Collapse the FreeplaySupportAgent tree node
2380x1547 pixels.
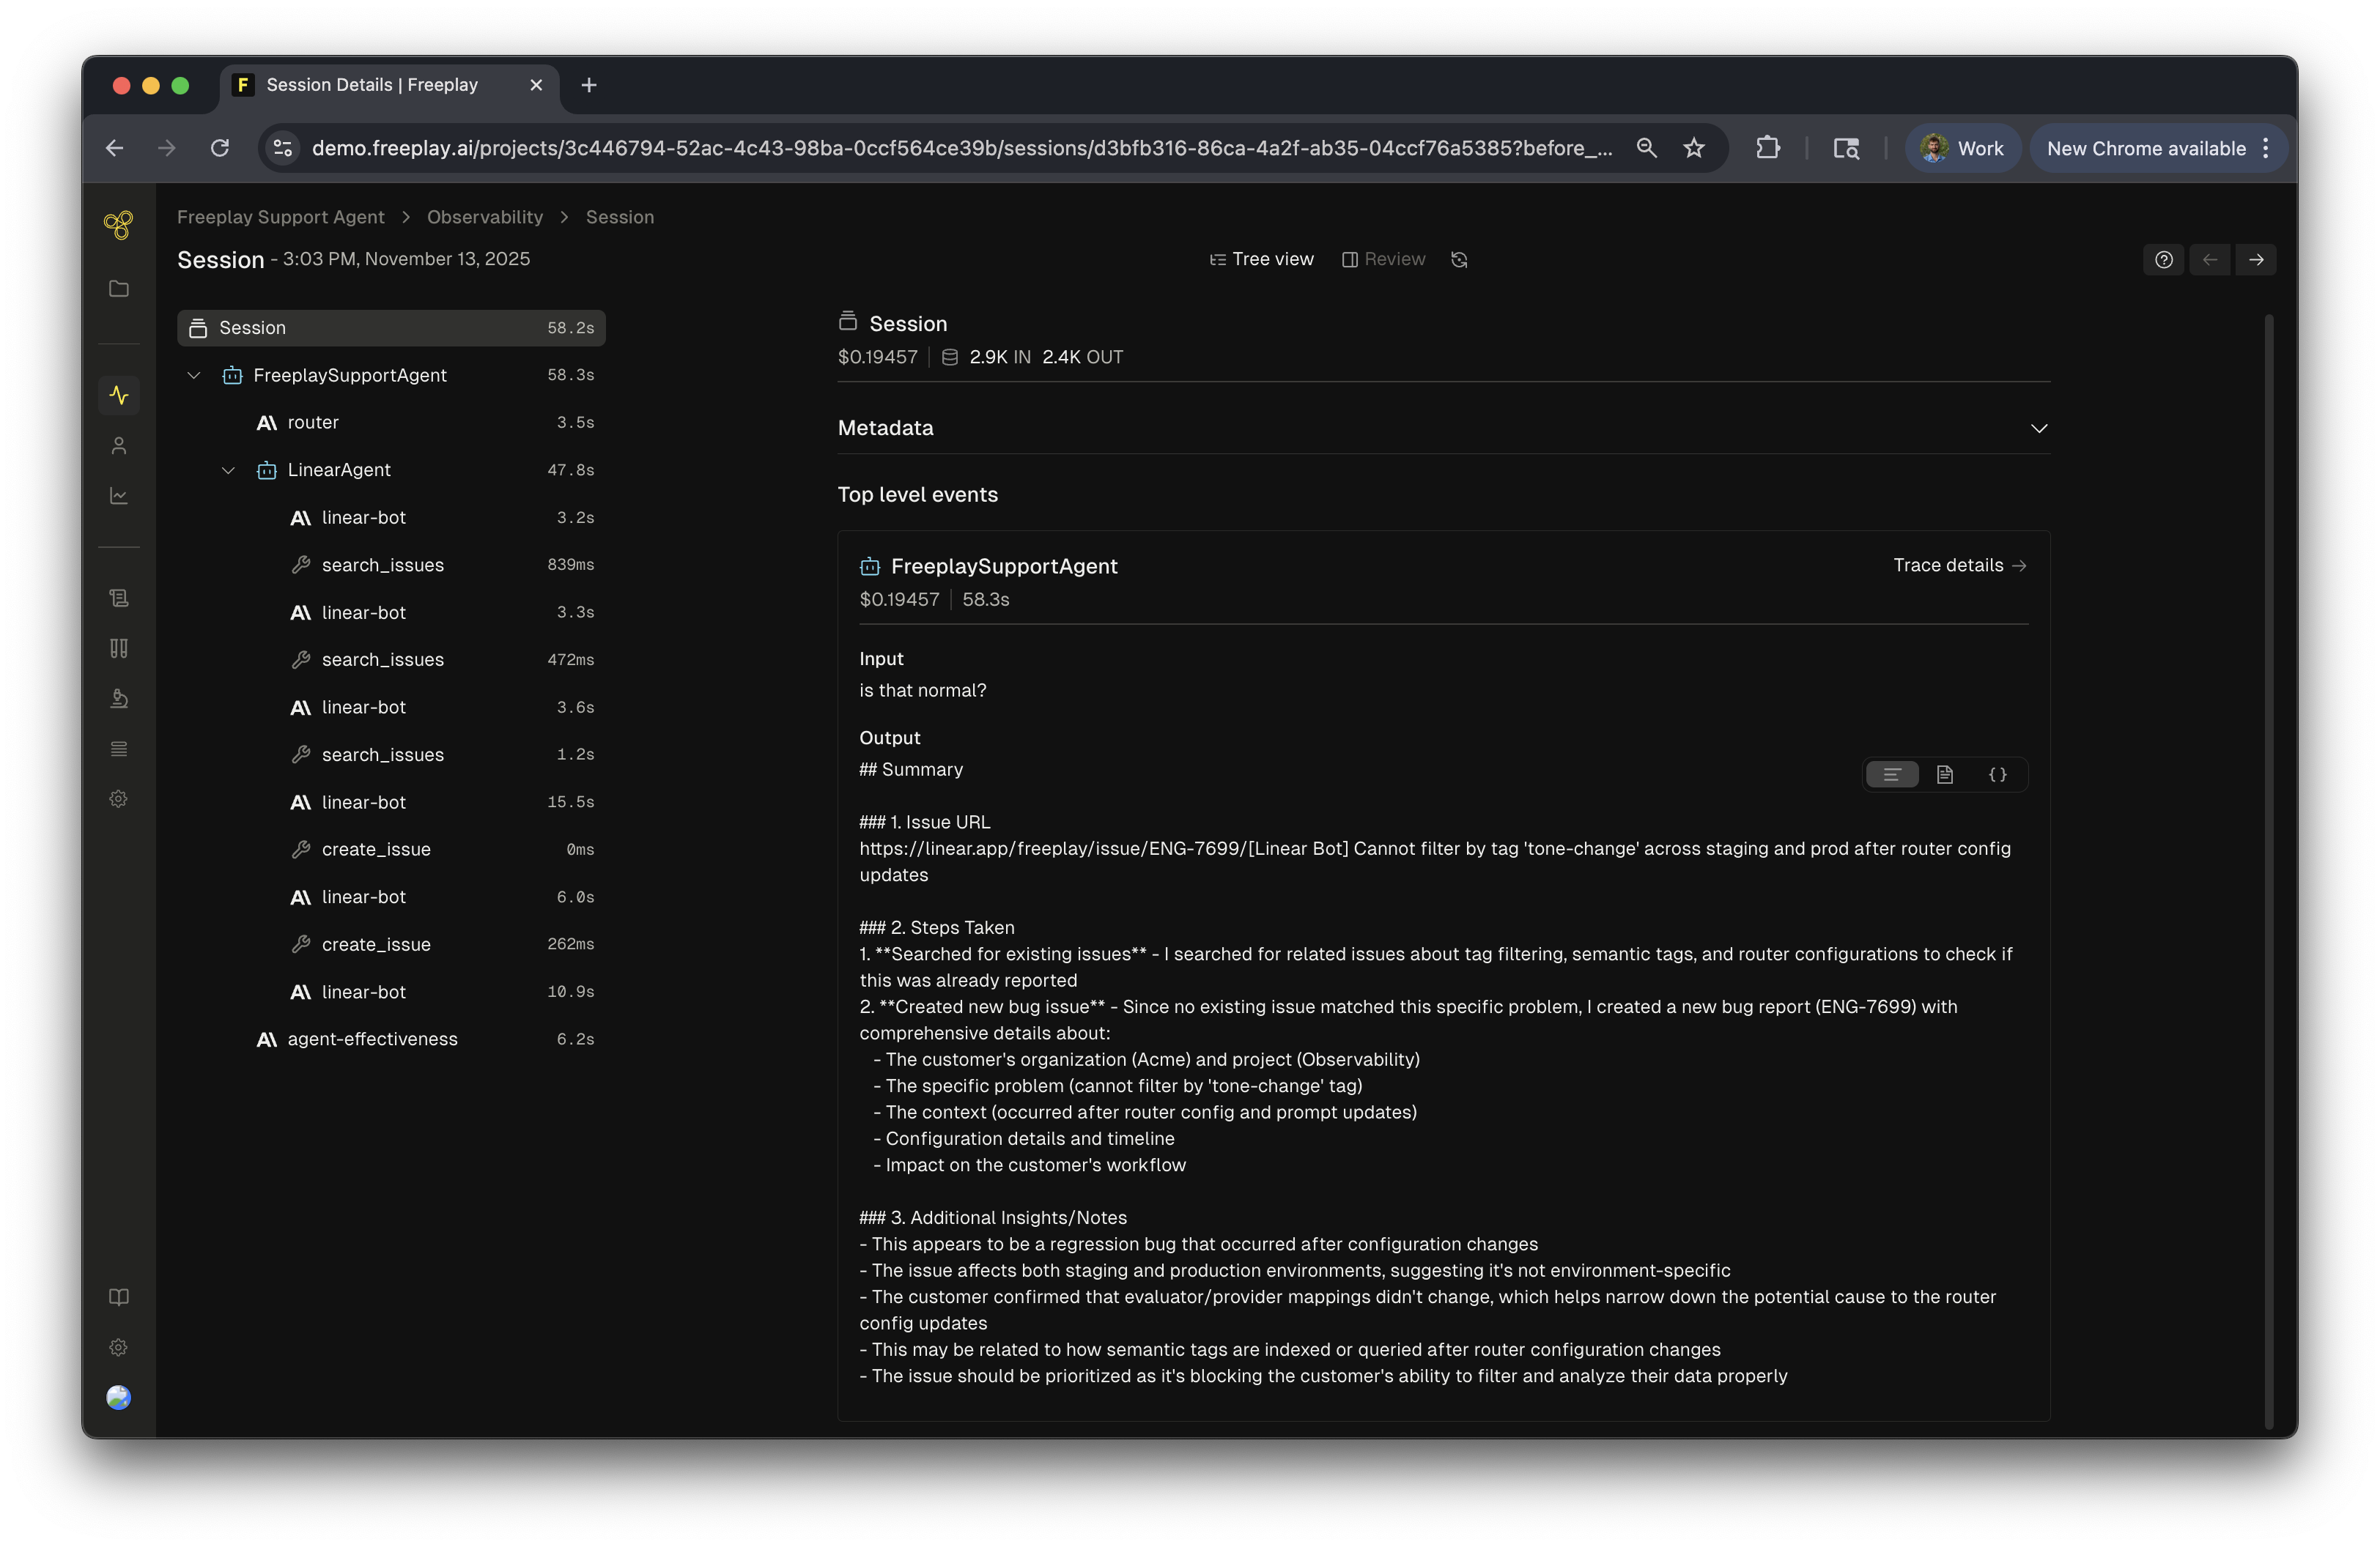194,376
